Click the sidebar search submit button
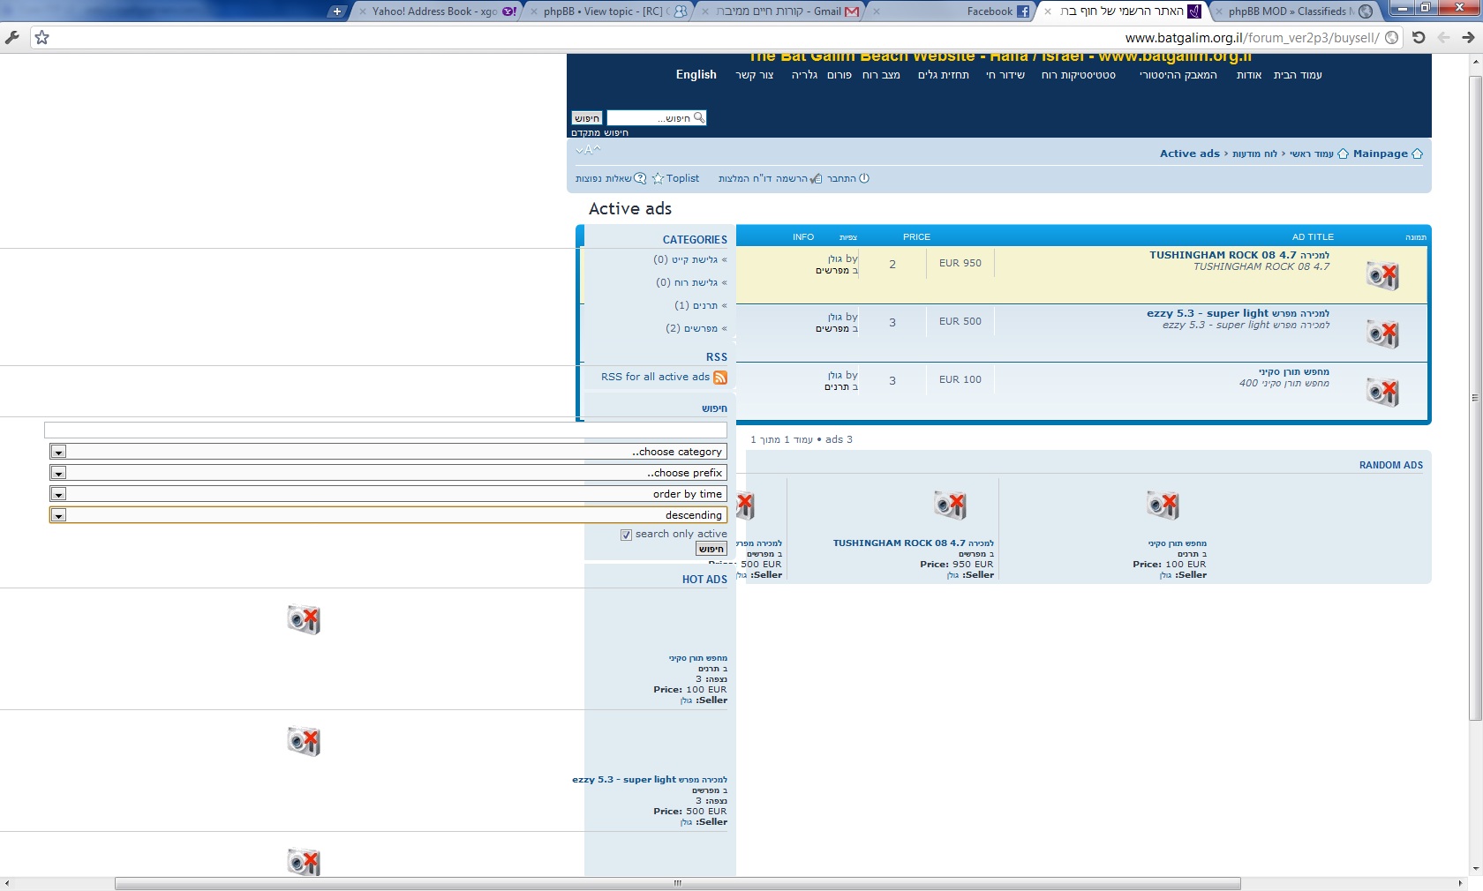 [711, 549]
